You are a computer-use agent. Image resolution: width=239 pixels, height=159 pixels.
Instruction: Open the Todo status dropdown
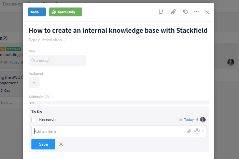click(37, 12)
